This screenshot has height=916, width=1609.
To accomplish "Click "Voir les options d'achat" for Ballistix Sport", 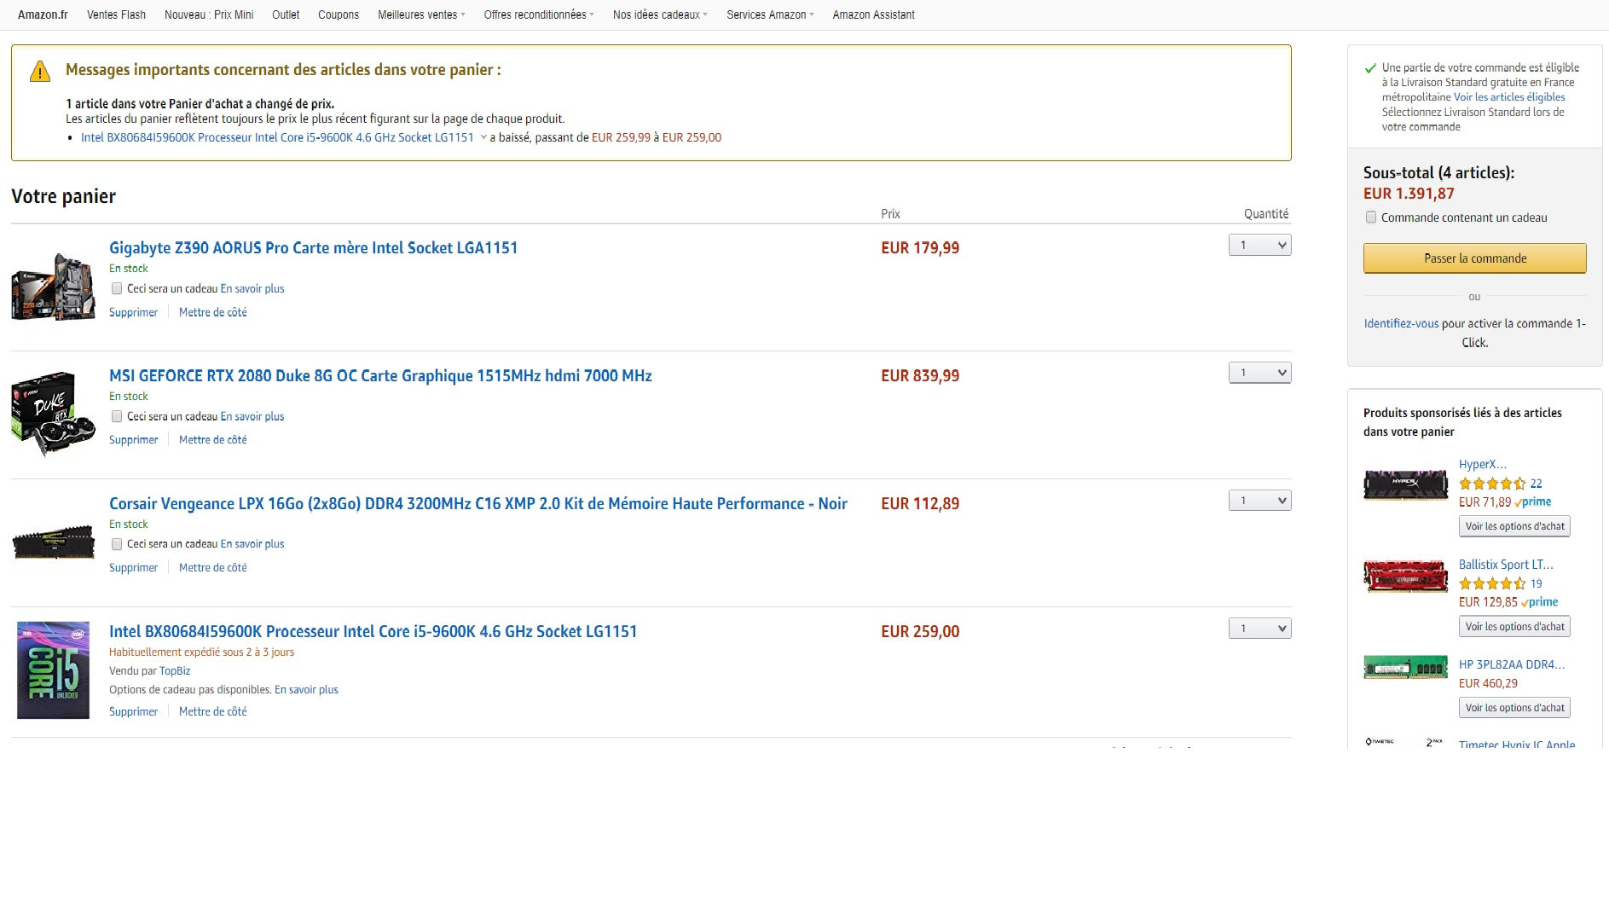I will 1514,626.
